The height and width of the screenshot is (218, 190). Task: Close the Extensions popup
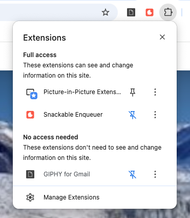pyautogui.click(x=162, y=37)
